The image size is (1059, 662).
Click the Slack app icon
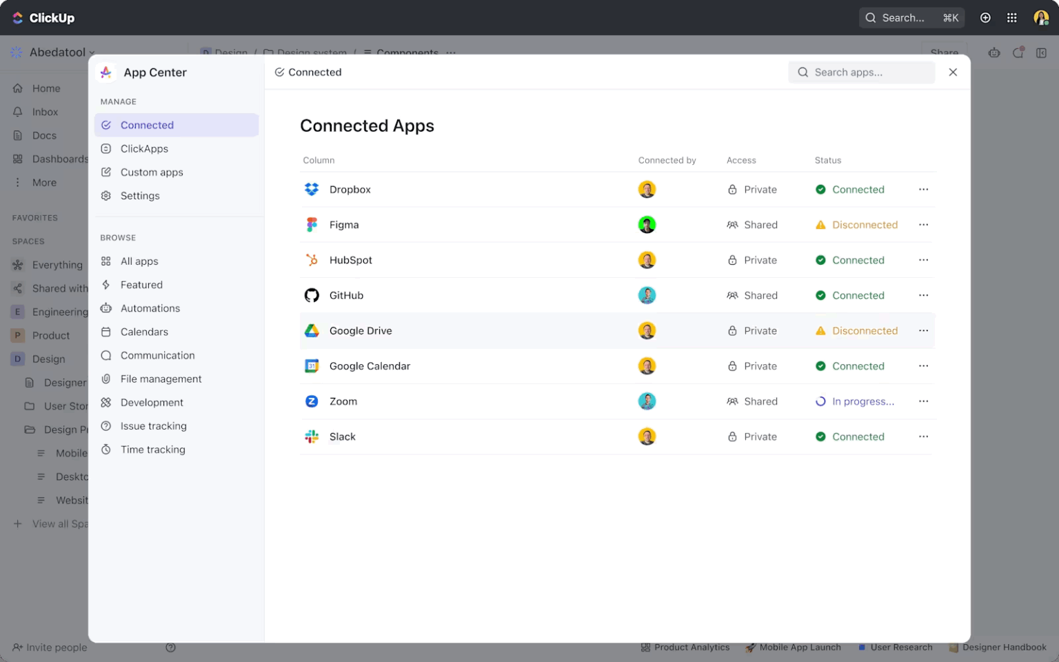312,437
